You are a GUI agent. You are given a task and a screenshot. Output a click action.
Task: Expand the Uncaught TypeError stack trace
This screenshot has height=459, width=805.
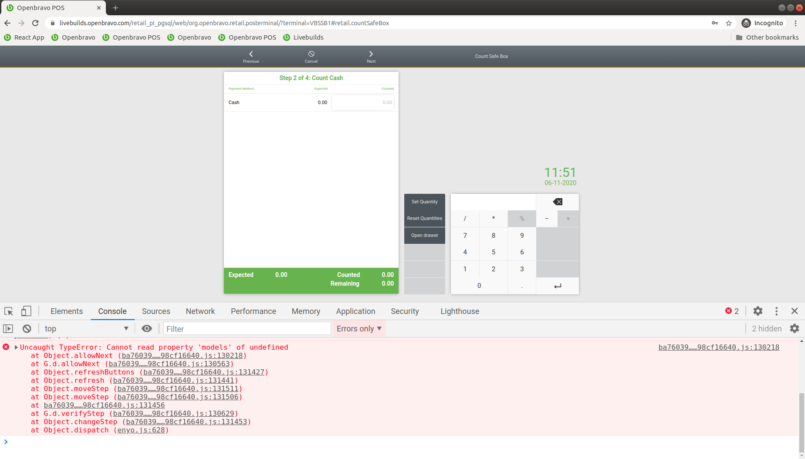tap(16, 348)
